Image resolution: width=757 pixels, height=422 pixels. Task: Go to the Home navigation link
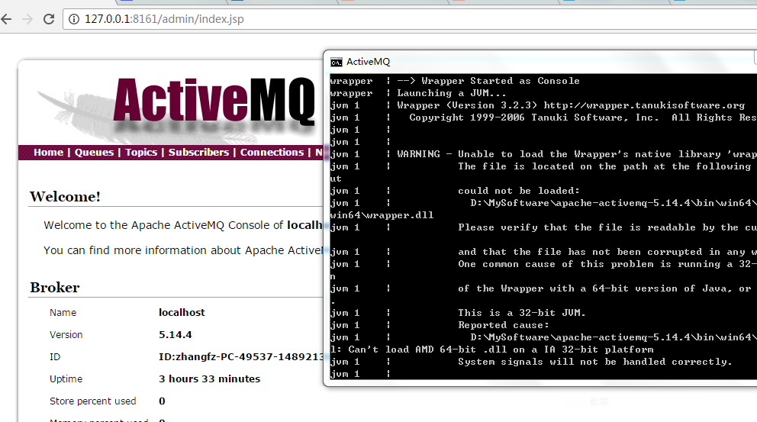[48, 153]
